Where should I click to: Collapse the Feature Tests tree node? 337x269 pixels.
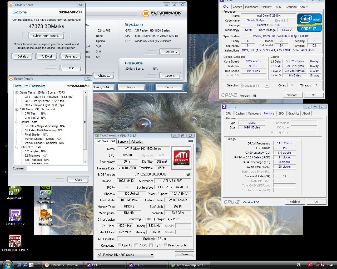(x=17, y=122)
